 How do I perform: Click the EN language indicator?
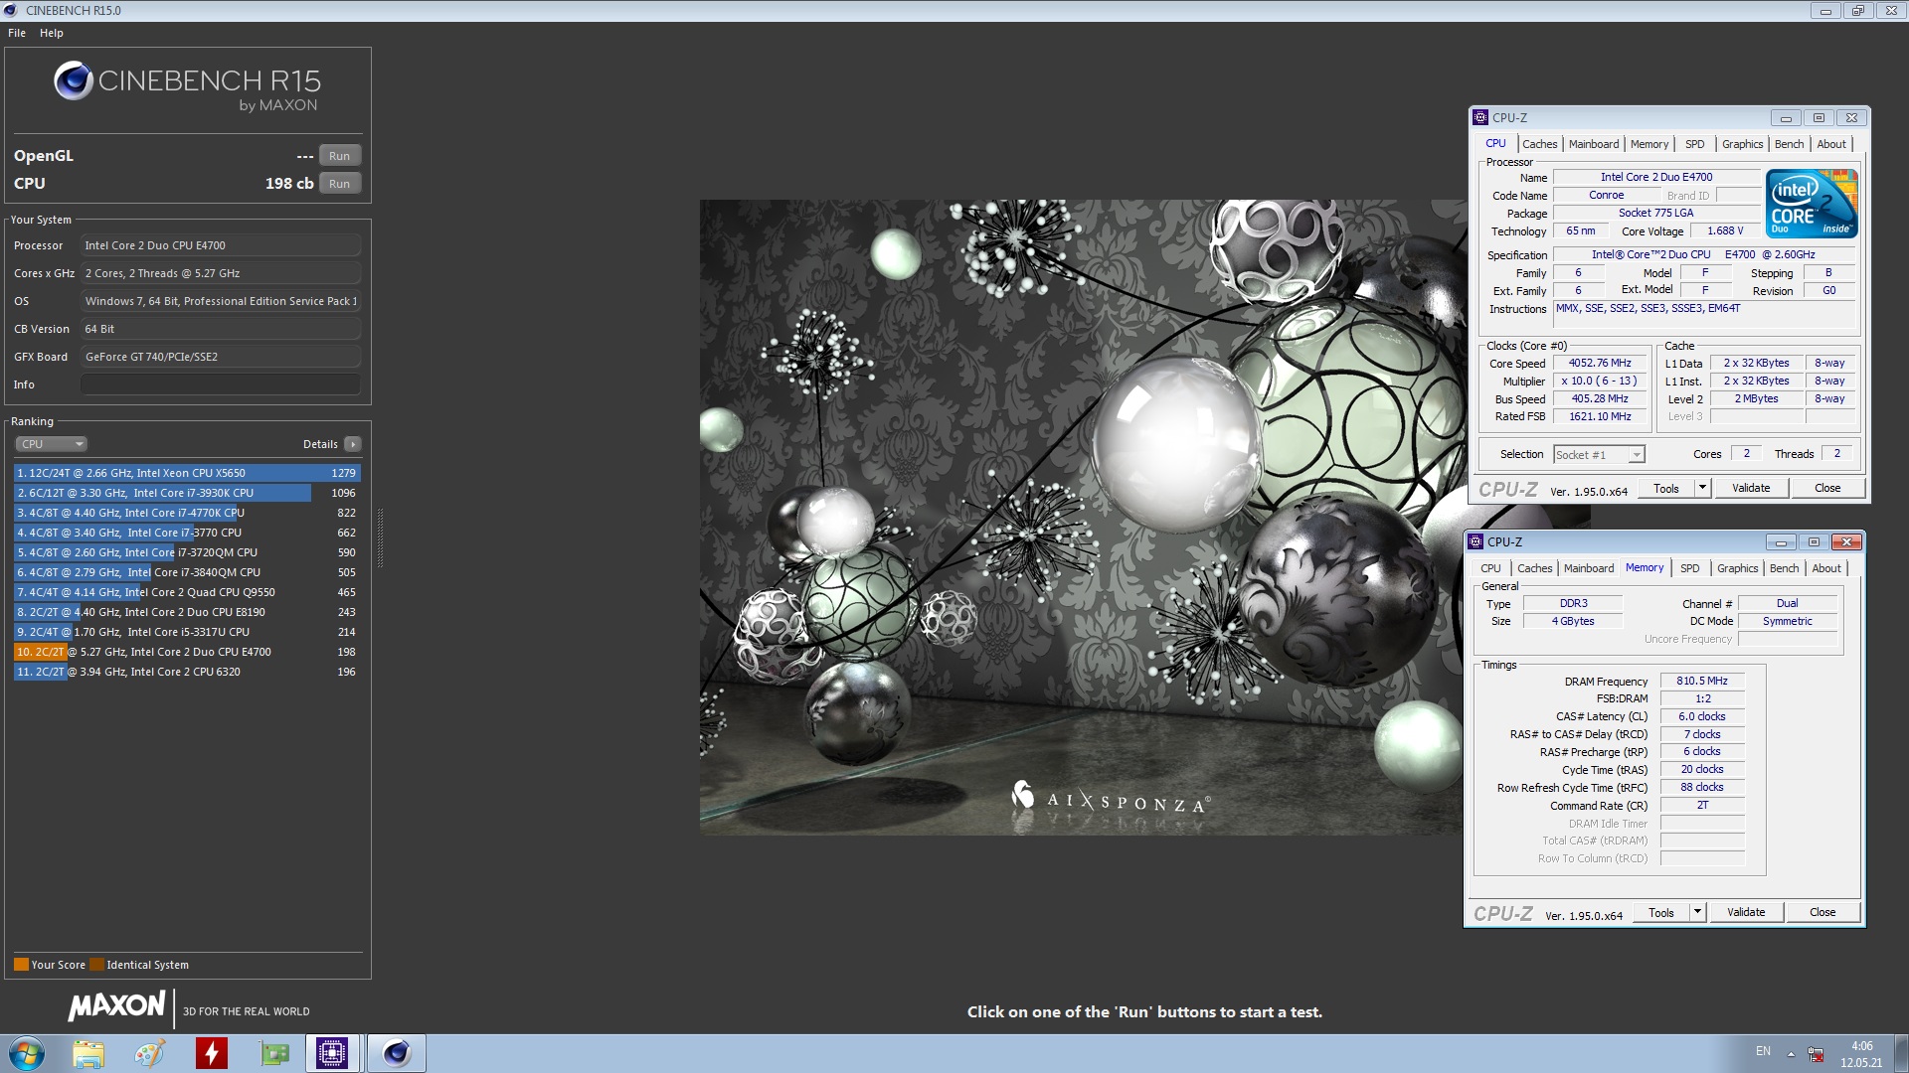(1763, 1051)
